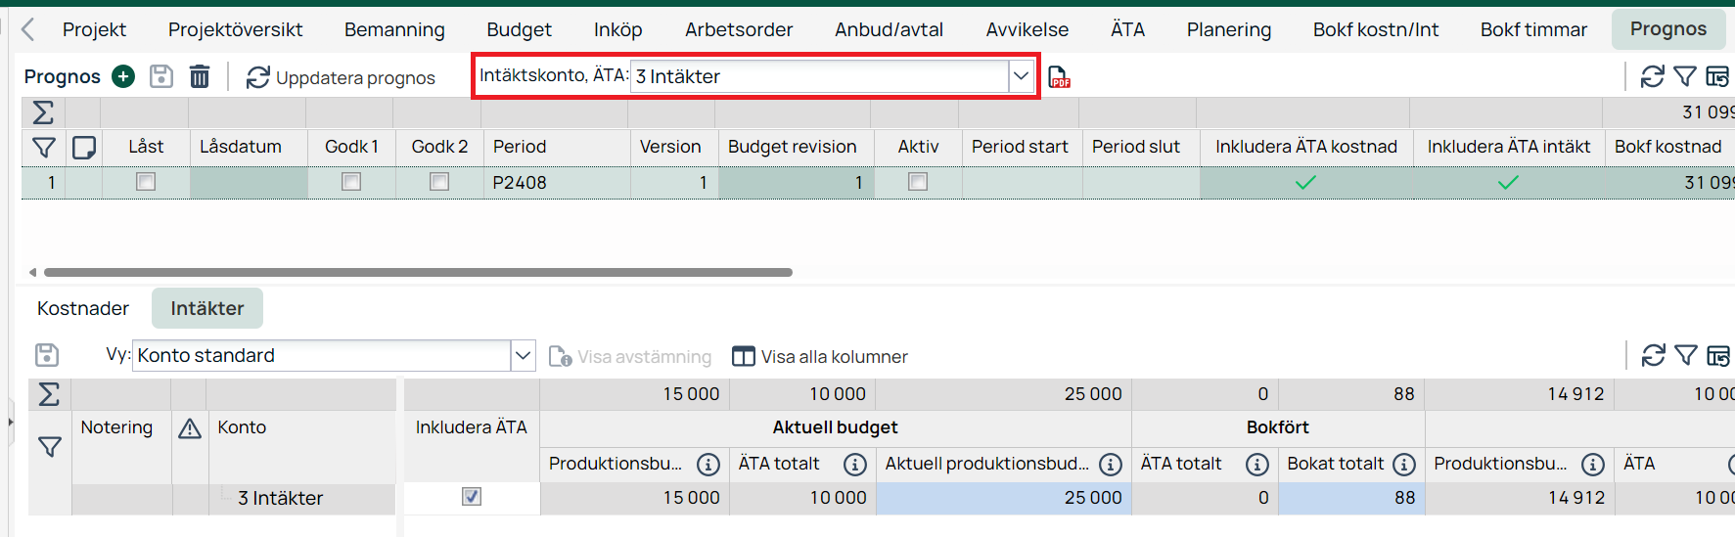This screenshot has width=1735, height=537.
Task: Open the Kostnader sub-tab
Action: (x=83, y=308)
